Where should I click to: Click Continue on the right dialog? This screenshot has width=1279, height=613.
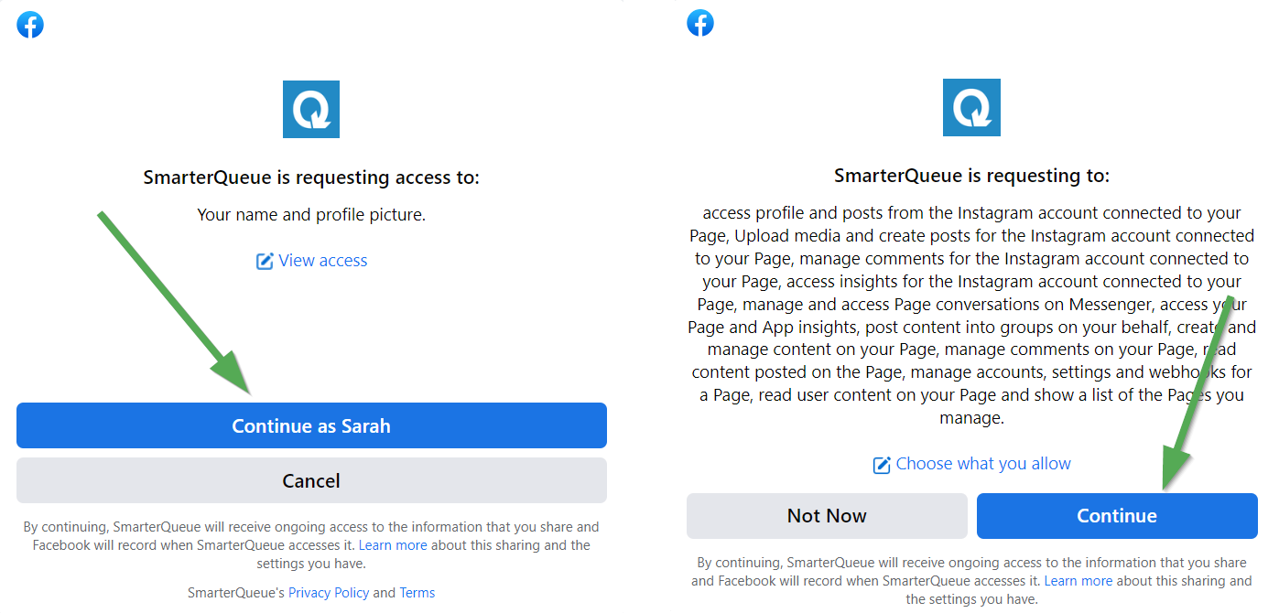pyautogui.click(x=1117, y=515)
